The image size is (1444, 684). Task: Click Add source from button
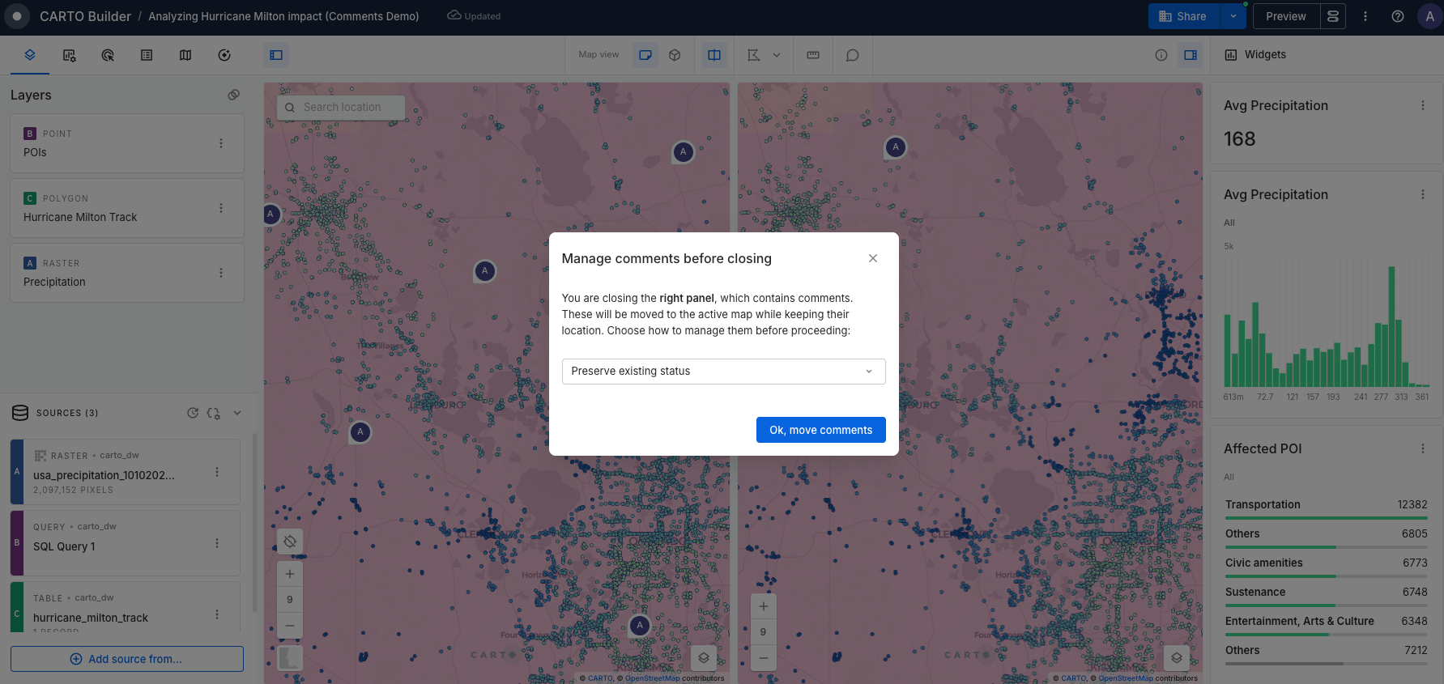click(x=127, y=659)
